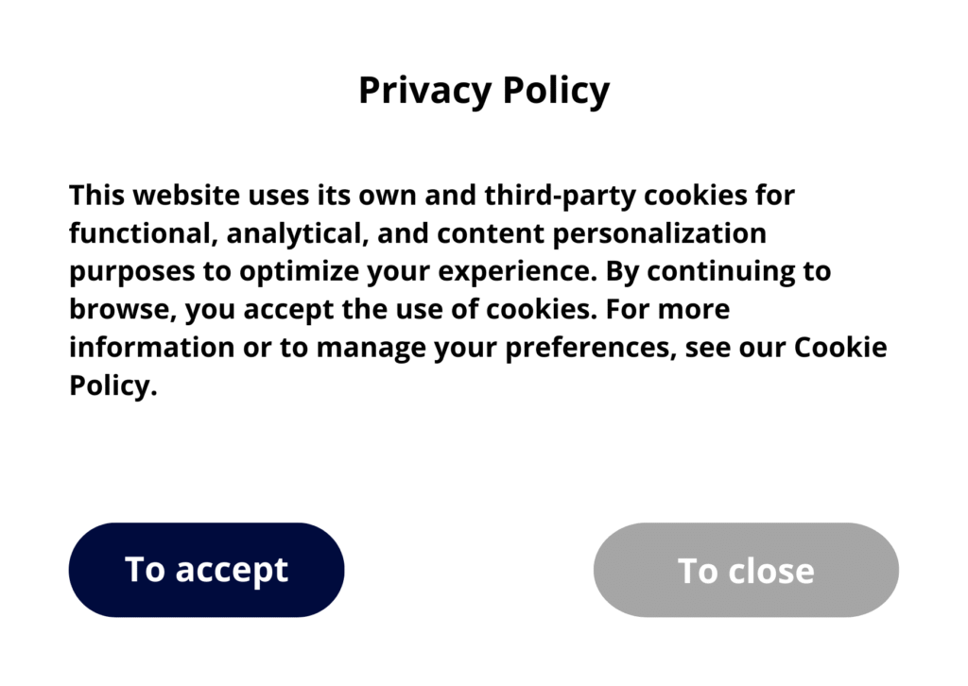This screenshot has width=968, height=686.
Task: Click the word Cookie ending the fifth line
Action: point(839,348)
